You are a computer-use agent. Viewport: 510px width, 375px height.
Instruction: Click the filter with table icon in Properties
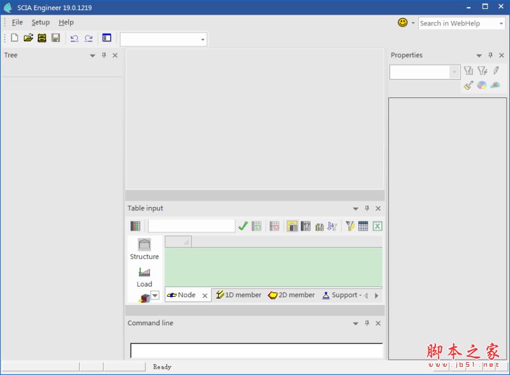point(469,70)
